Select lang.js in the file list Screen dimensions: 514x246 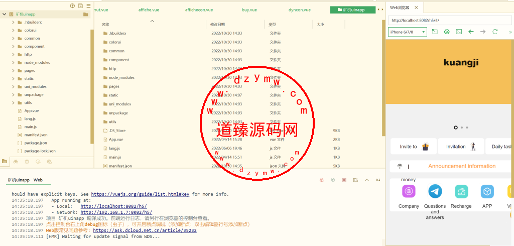pyautogui.click(x=221, y=148)
